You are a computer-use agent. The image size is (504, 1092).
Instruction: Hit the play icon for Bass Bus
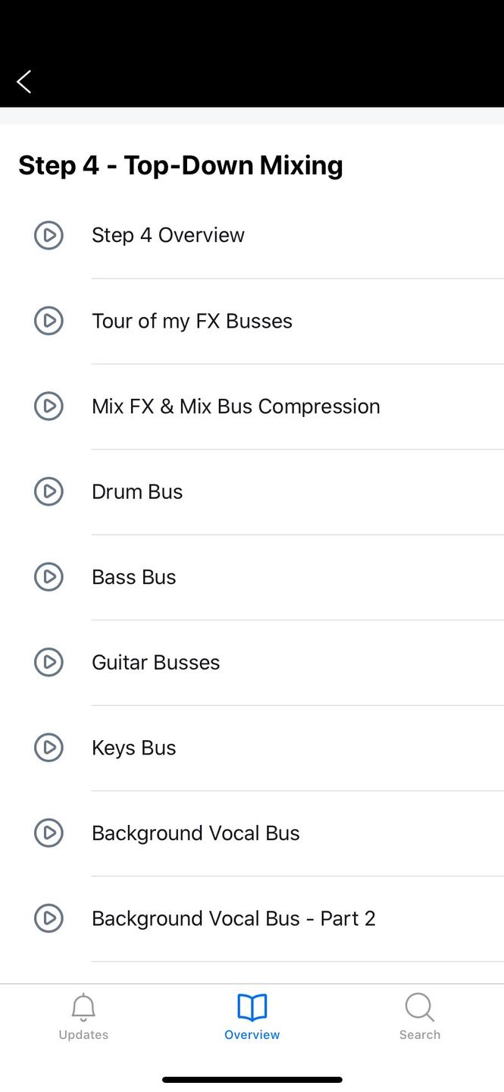49,577
